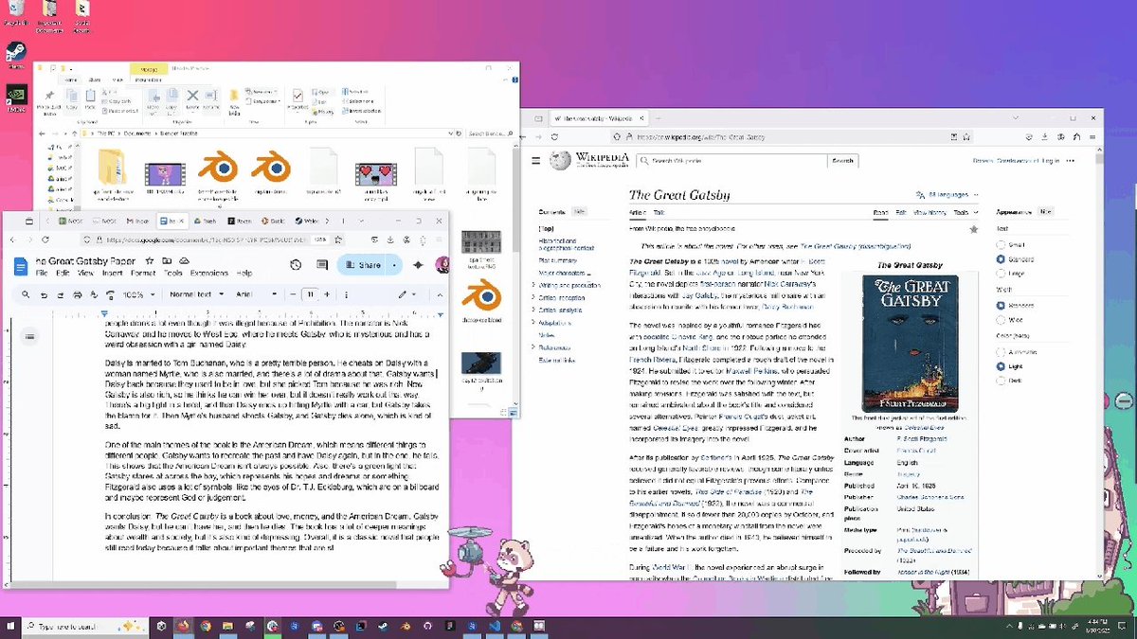Click the font size box showing 11
Image resolution: width=1137 pixels, height=639 pixels.
310,294
